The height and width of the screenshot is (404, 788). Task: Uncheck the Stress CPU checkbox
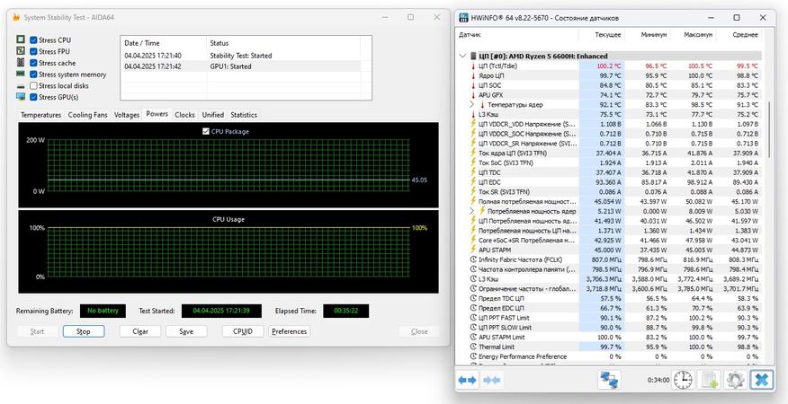[33, 40]
